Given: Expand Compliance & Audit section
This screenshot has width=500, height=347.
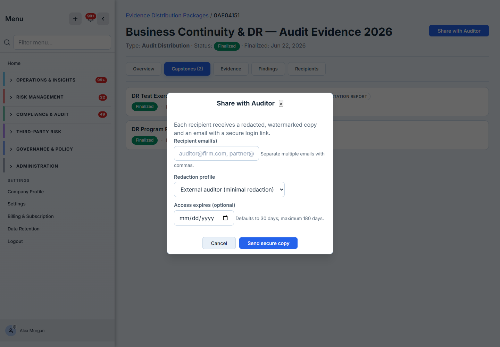Looking at the screenshot, I should (x=57, y=115).
